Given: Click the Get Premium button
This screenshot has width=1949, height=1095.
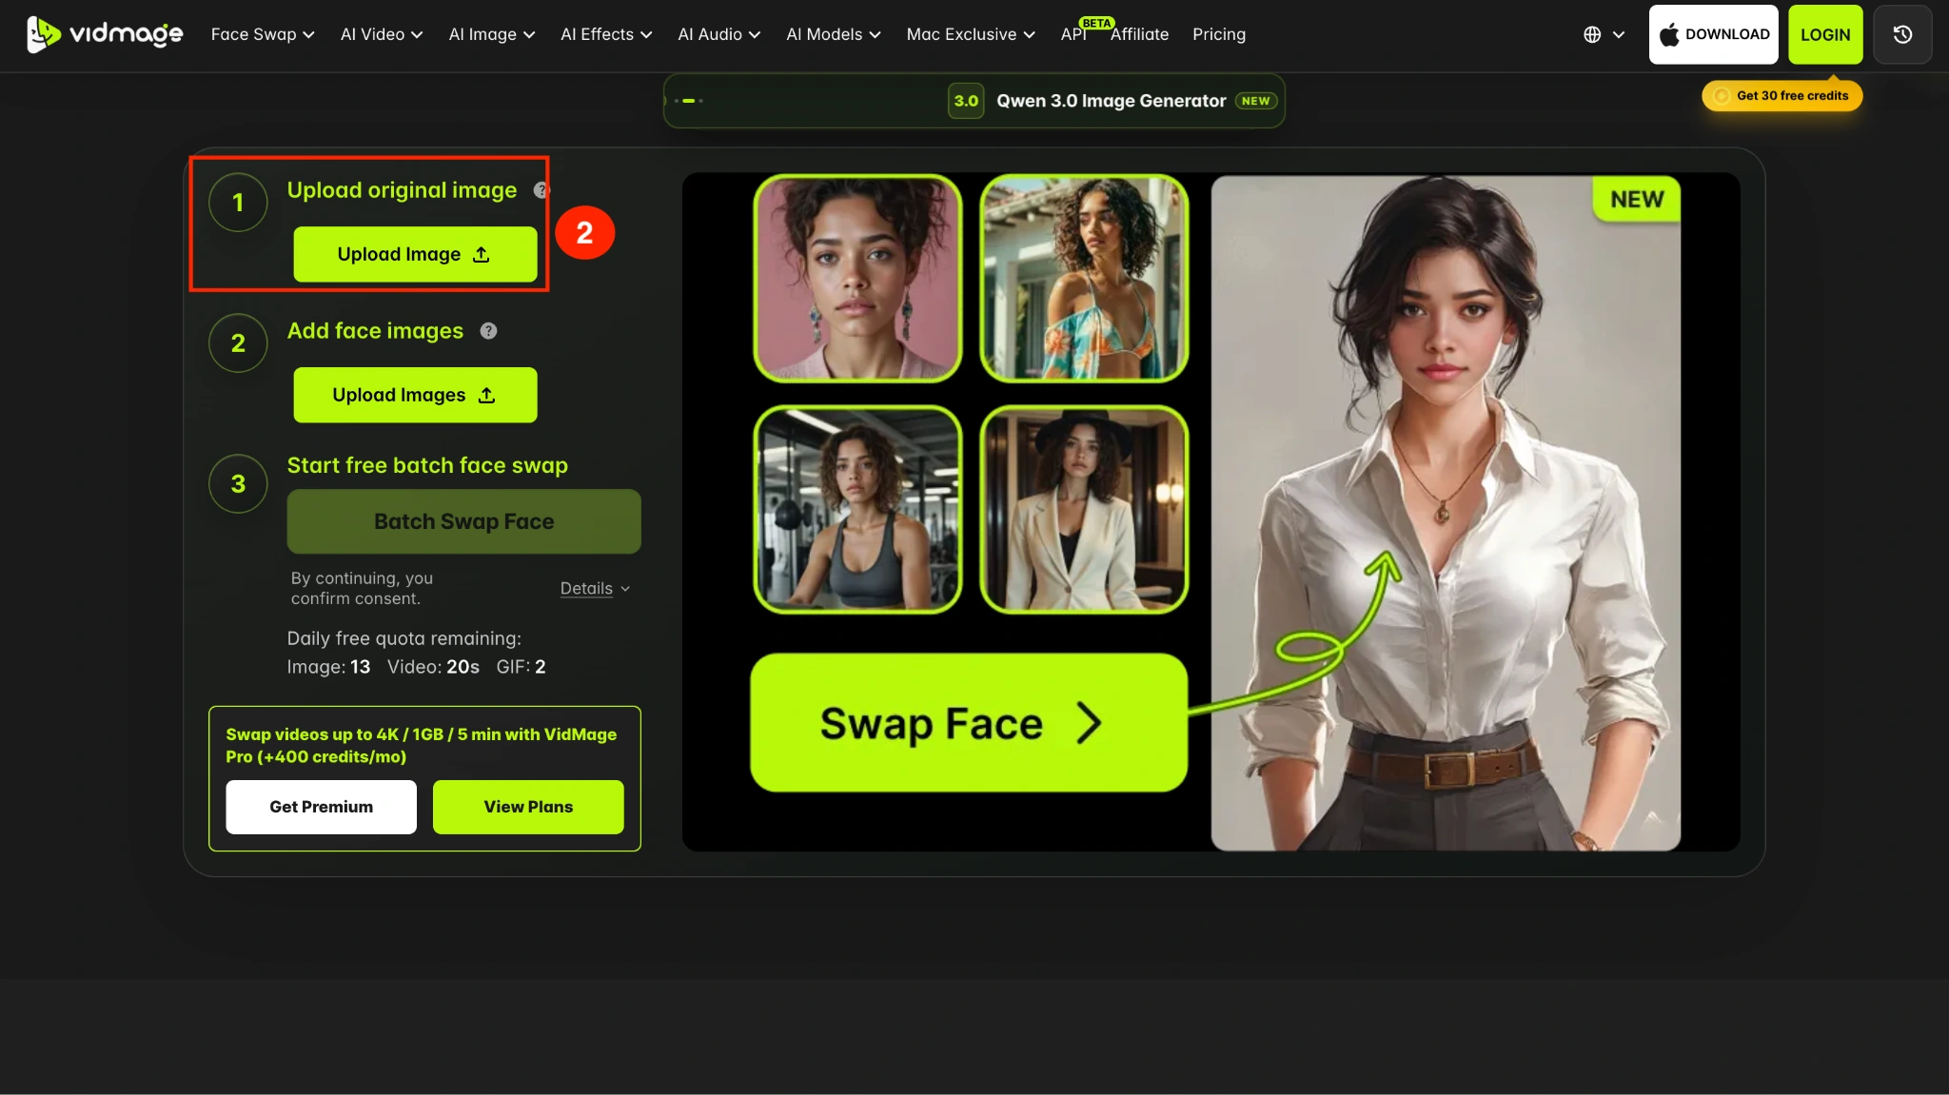Looking at the screenshot, I should (321, 807).
